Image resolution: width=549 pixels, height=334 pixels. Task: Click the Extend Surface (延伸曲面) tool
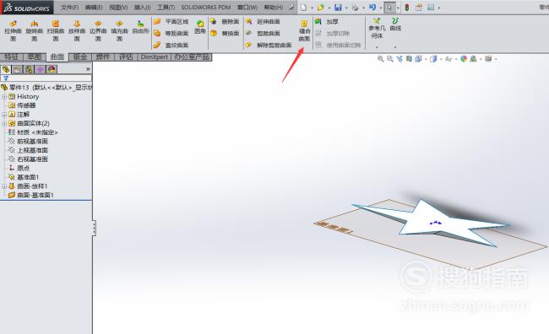pyautogui.click(x=263, y=22)
